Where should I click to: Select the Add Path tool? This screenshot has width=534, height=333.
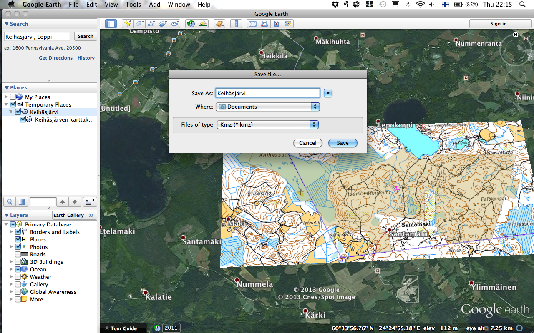click(151, 24)
